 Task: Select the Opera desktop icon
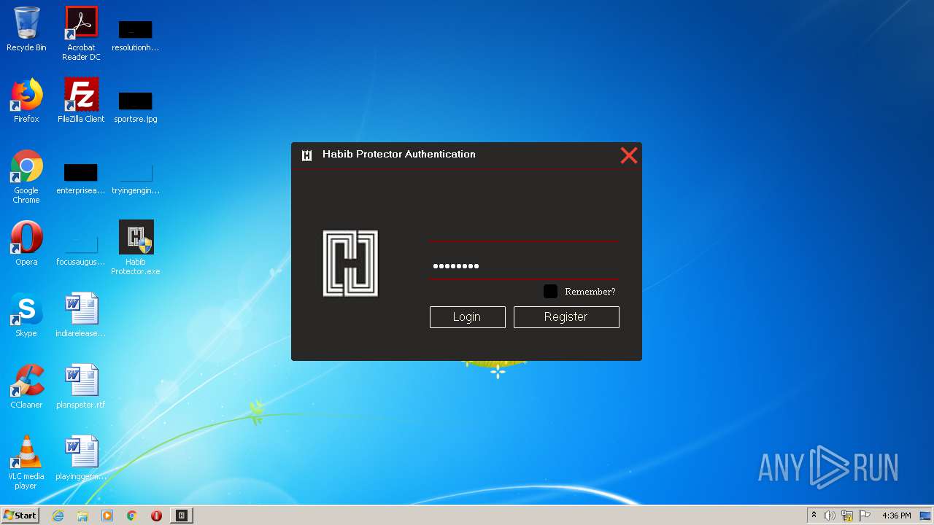(26, 244)
